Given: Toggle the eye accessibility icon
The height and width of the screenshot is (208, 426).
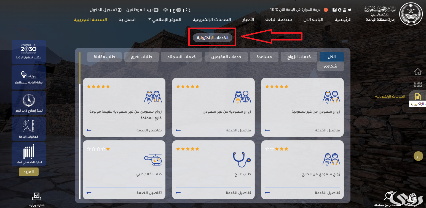Looking at the screenshot, I should [165, 10].
